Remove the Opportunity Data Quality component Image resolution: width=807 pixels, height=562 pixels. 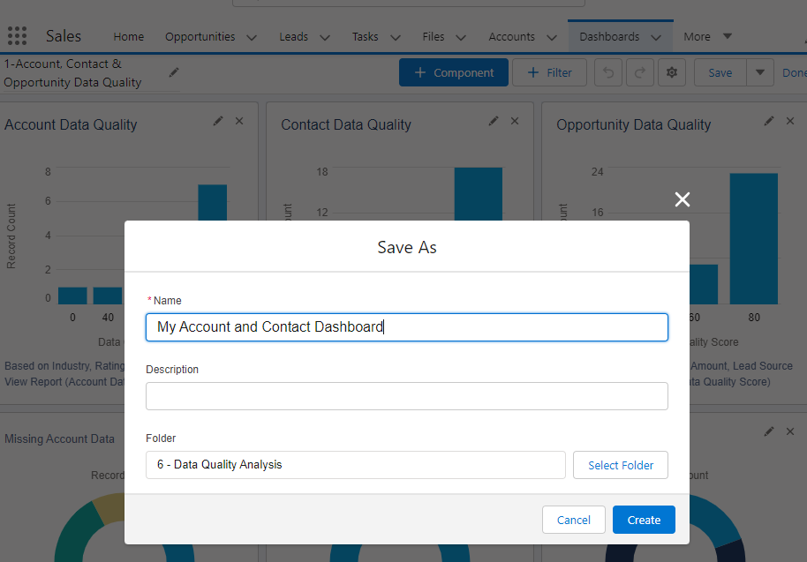point(790,121)
